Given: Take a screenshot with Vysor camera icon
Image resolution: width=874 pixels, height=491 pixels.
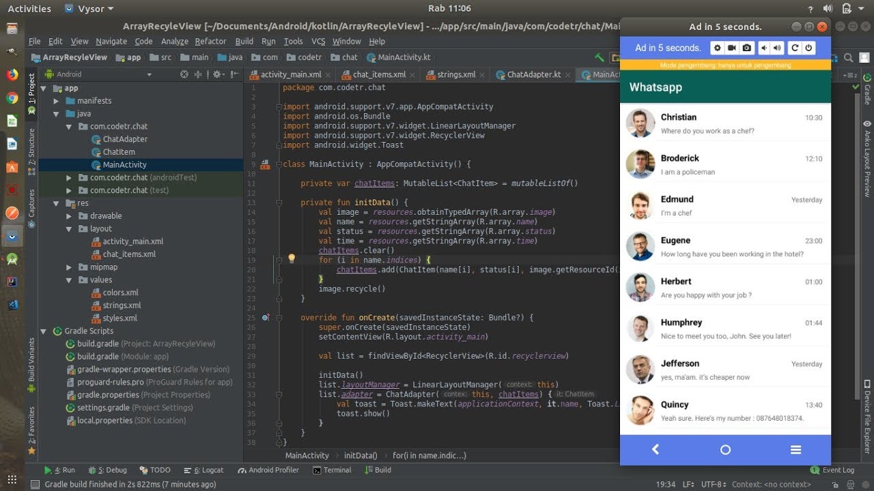Looking at the screenshot, I should click(x=747, y=48).
